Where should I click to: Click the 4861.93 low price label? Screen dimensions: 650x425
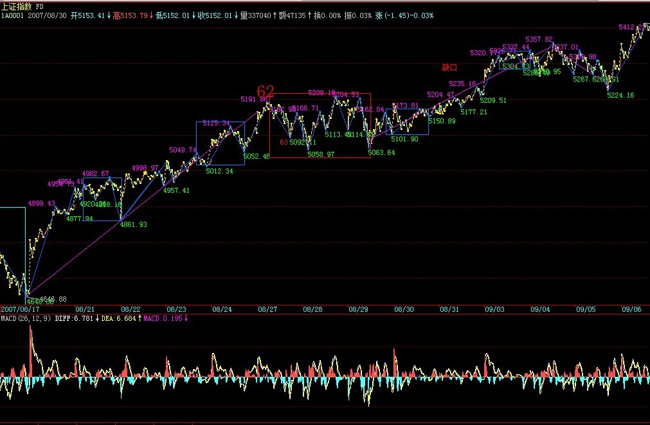coord(134,224)
